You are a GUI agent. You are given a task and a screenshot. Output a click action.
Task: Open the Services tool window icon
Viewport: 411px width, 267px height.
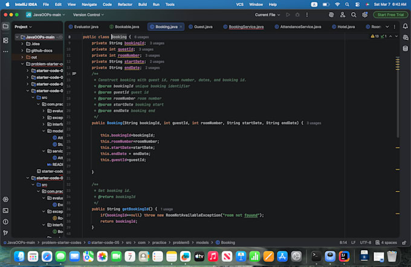point(5,199)
